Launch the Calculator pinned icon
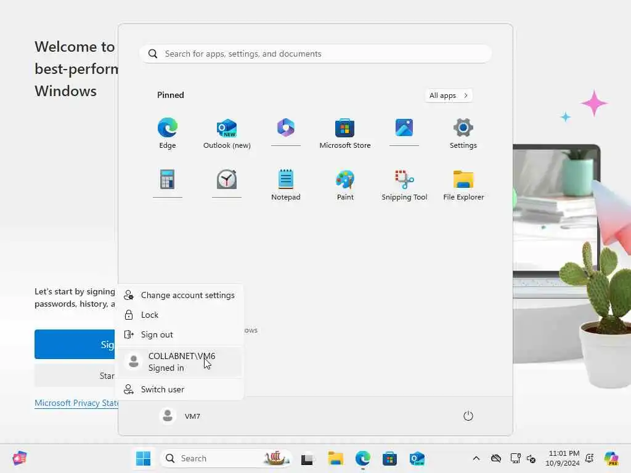This screenshot has width=631, height=473. tap(168, 184)
